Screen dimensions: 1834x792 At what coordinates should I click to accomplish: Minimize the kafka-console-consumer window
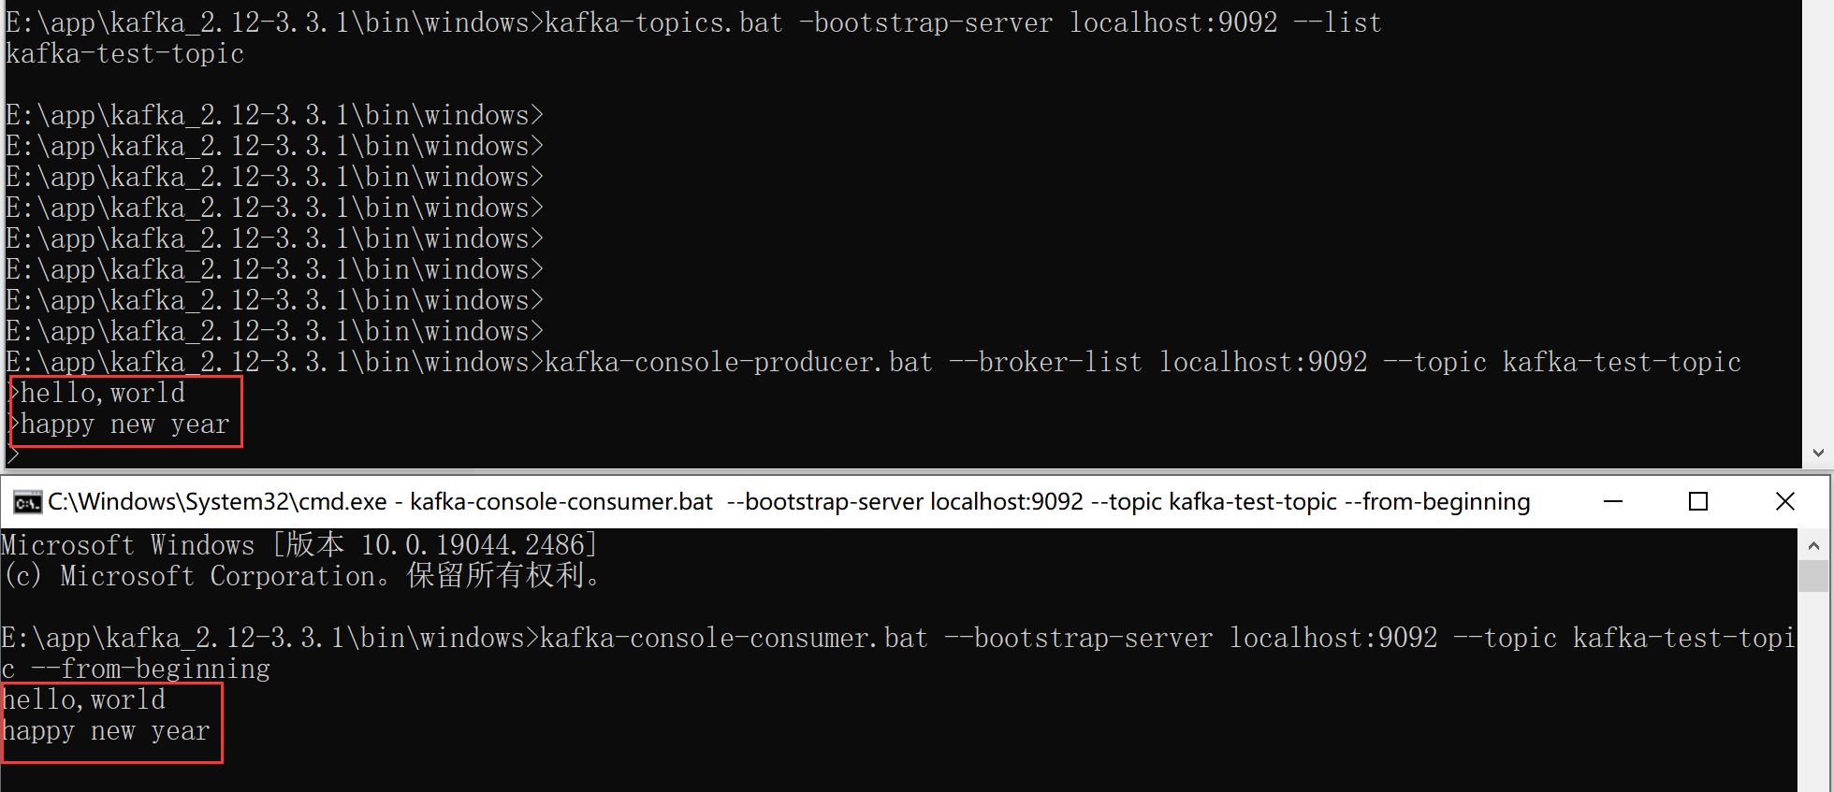point(1612,502)
